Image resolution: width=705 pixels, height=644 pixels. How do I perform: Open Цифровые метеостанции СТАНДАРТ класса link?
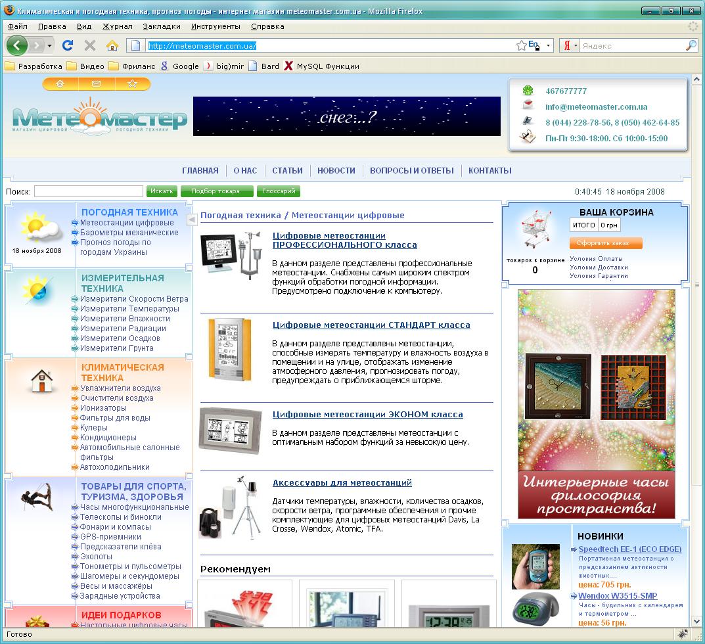pyautogui.click(x=371, y=325)
